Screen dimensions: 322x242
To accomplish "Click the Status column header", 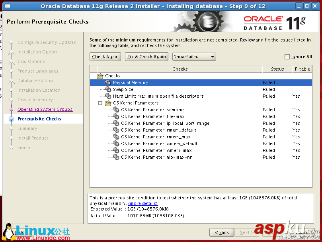I will [277, 69].
